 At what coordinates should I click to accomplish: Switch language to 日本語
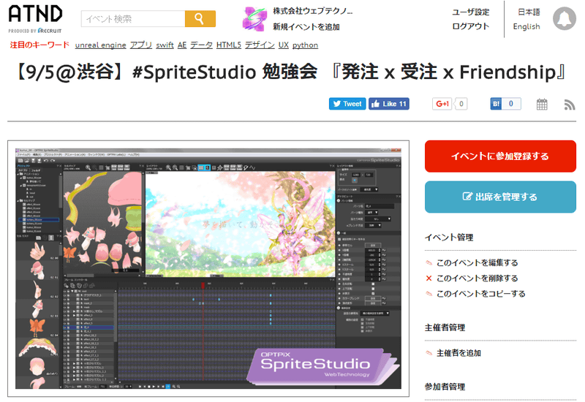click(x=529, y=12)
